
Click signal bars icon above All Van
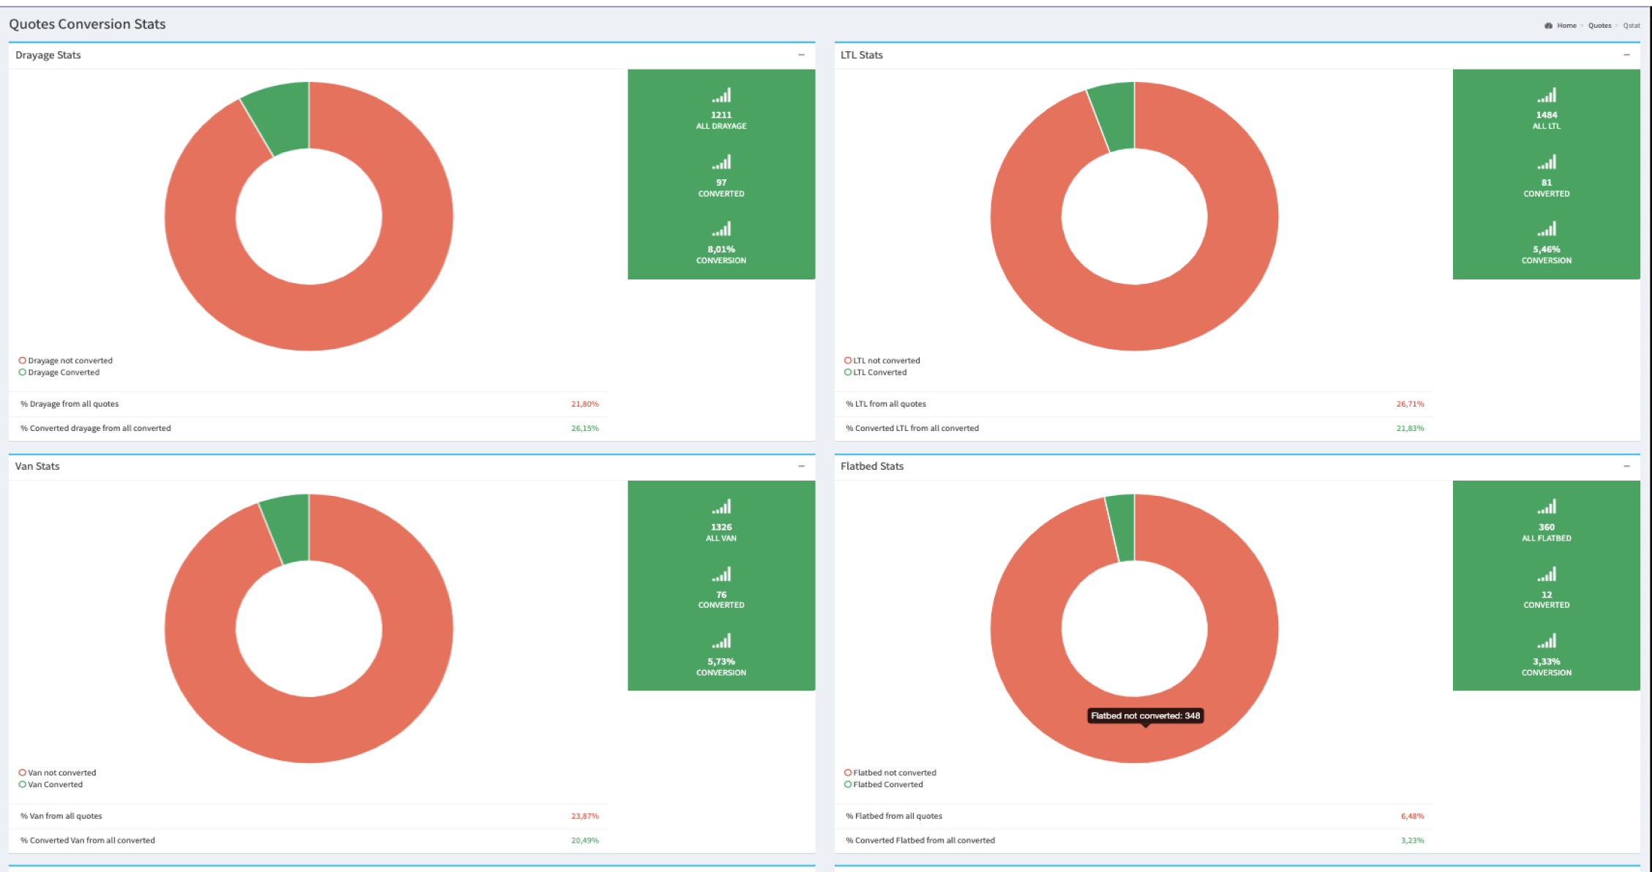[x=721, y=507]
